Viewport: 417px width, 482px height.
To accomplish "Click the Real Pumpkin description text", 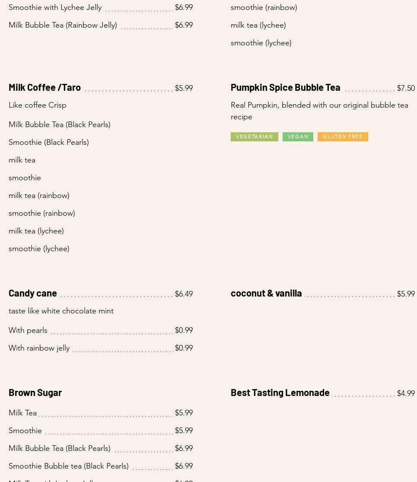I will pyautogui.click(x=319, y=111).
